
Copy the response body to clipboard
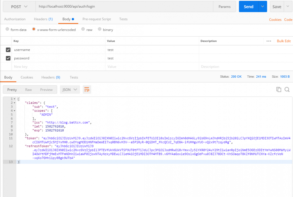pyautogui.click(x=279, y=90)
